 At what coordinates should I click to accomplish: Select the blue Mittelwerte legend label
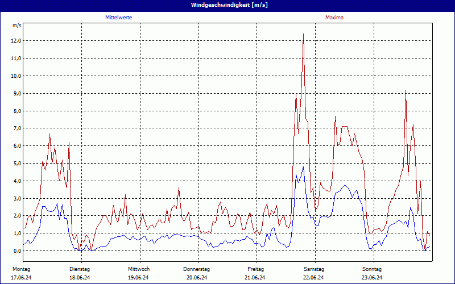[119, 18]
